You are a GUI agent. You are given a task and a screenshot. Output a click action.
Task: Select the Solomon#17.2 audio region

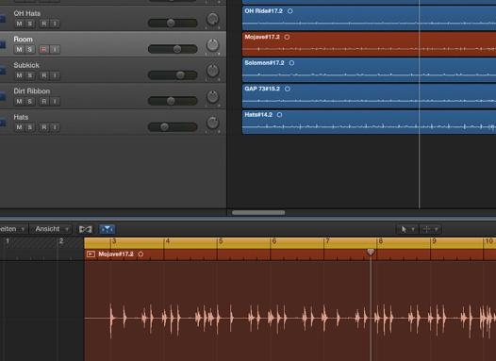[x=369, y=70]
